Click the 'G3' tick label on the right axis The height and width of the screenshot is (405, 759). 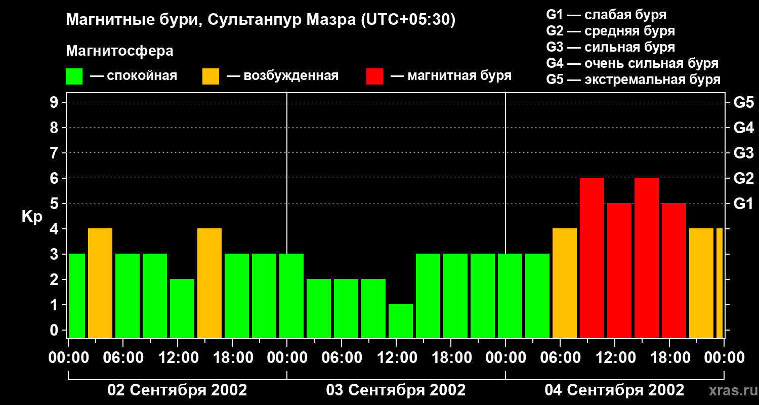pyautogui.click(x=743, y=153)
